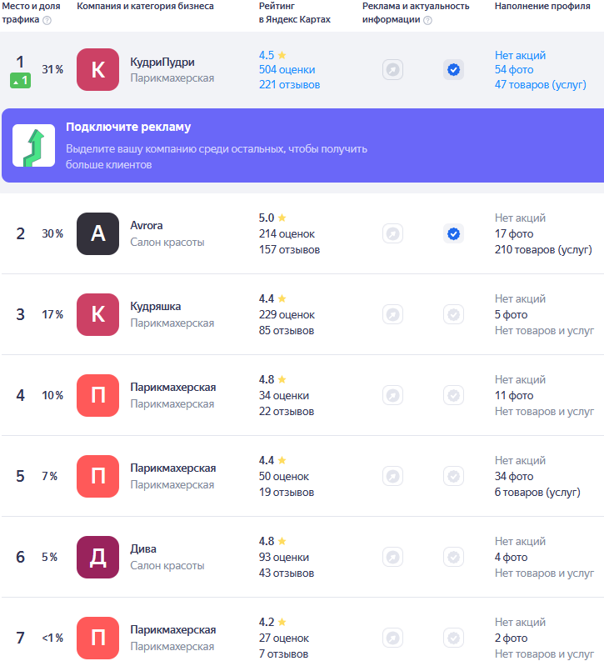Click the Дива letter 'Д' avatar
Viewport: 604px width, 671px height.
[97, 558]
